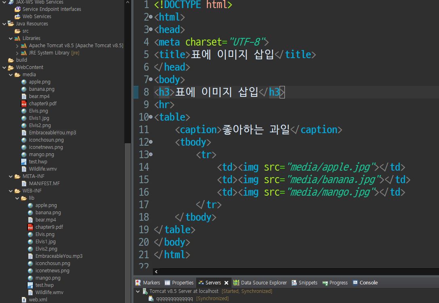Click the JRE System Library icon

click(x=23, y=52)
